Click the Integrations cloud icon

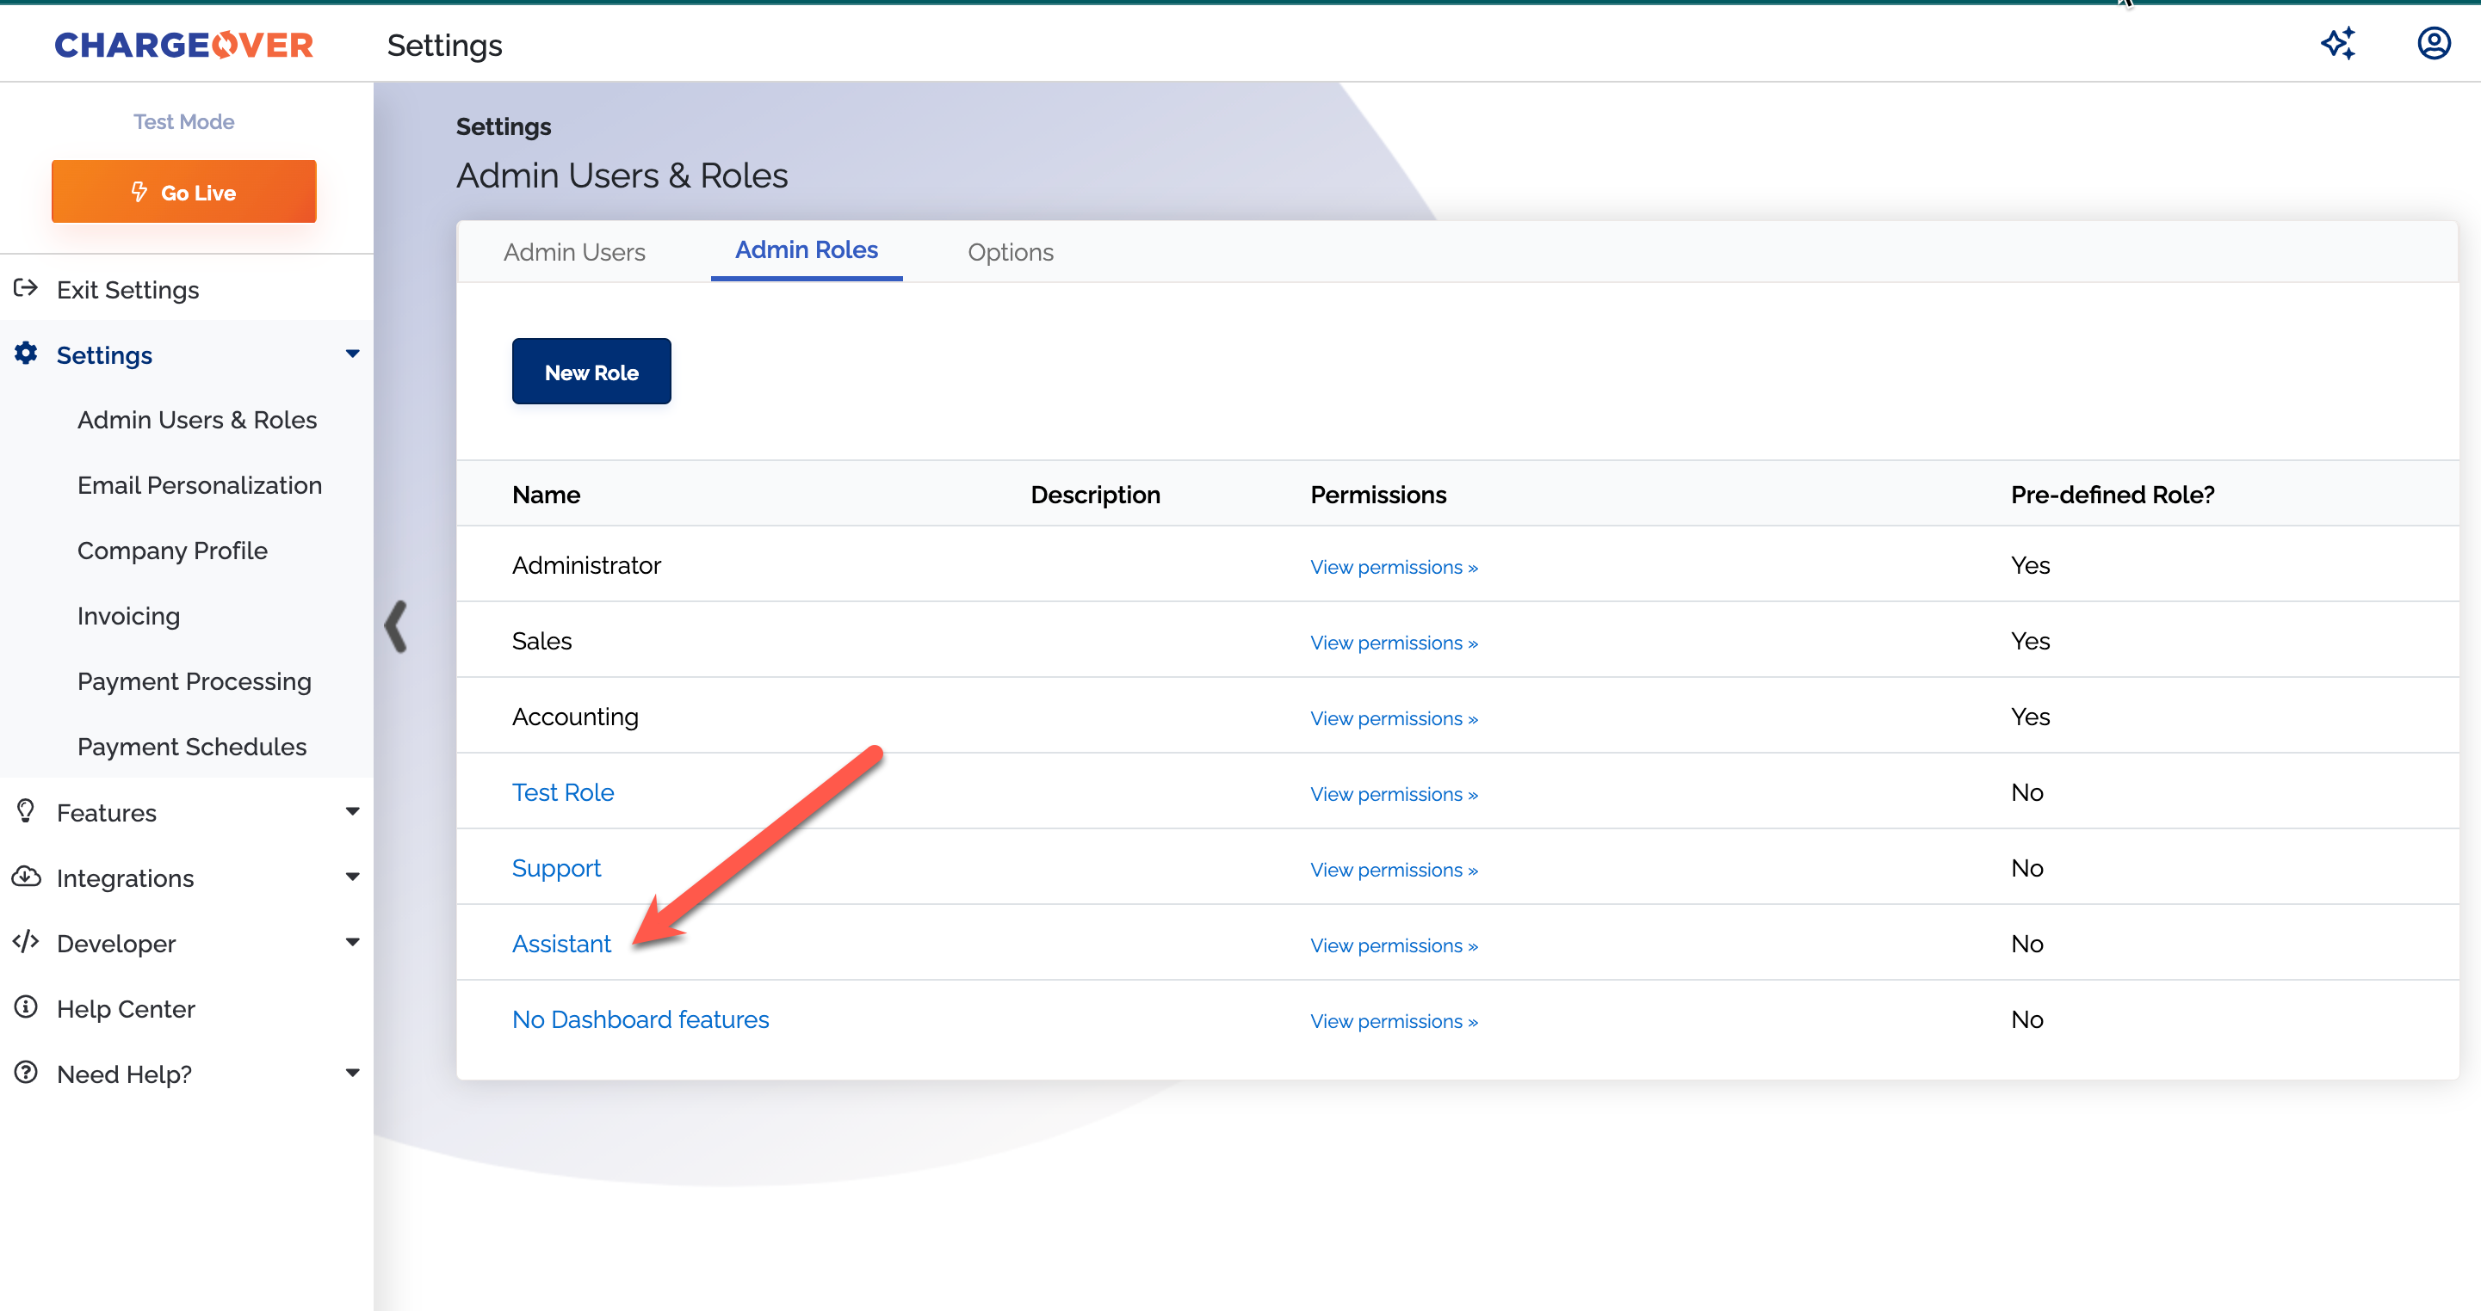[26, 877]
